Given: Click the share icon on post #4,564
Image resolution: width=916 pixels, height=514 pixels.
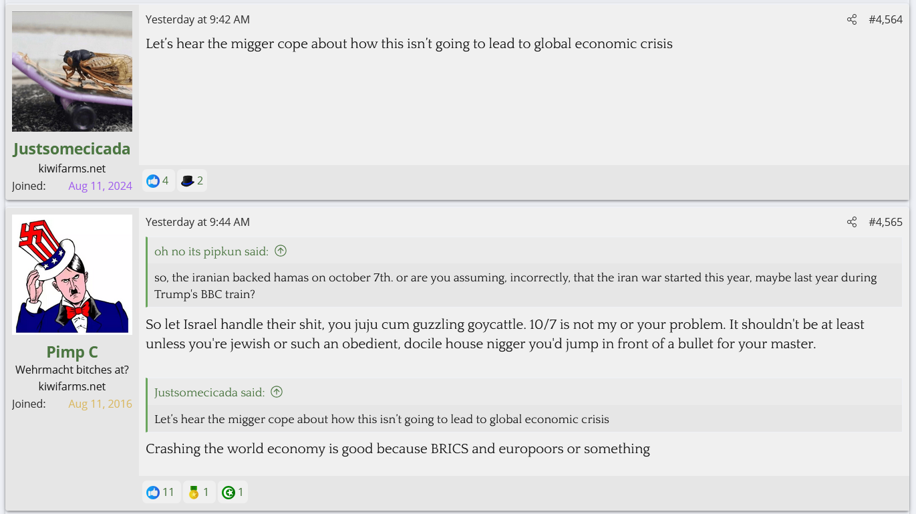Looking at the screenshot, I should coord(852,20).
